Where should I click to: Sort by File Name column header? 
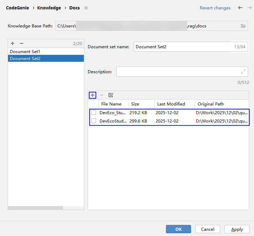pos(111,104)
